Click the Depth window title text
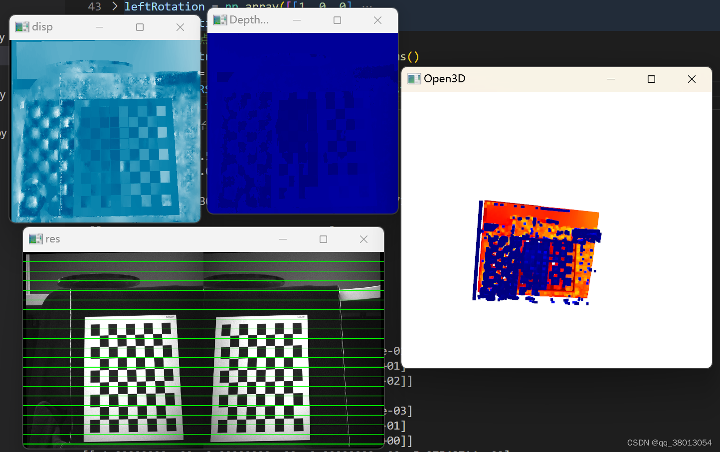This screenshot has width=720, height=452. point(249,20)
